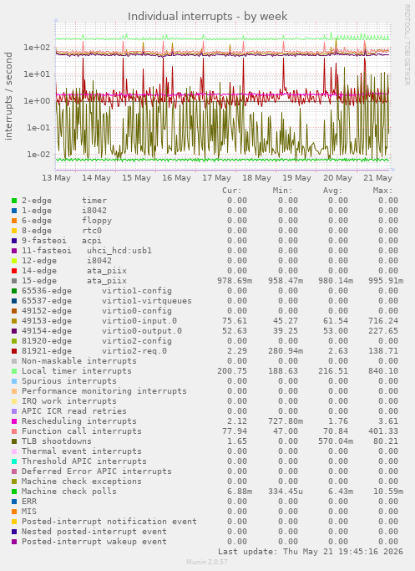415x571 pixels.
Task: Click the magenta Rescheduling interrupts swatch
Action: [14, 421]
